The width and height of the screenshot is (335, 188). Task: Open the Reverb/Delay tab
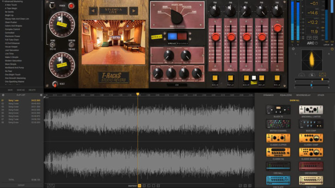pos(303,95)
